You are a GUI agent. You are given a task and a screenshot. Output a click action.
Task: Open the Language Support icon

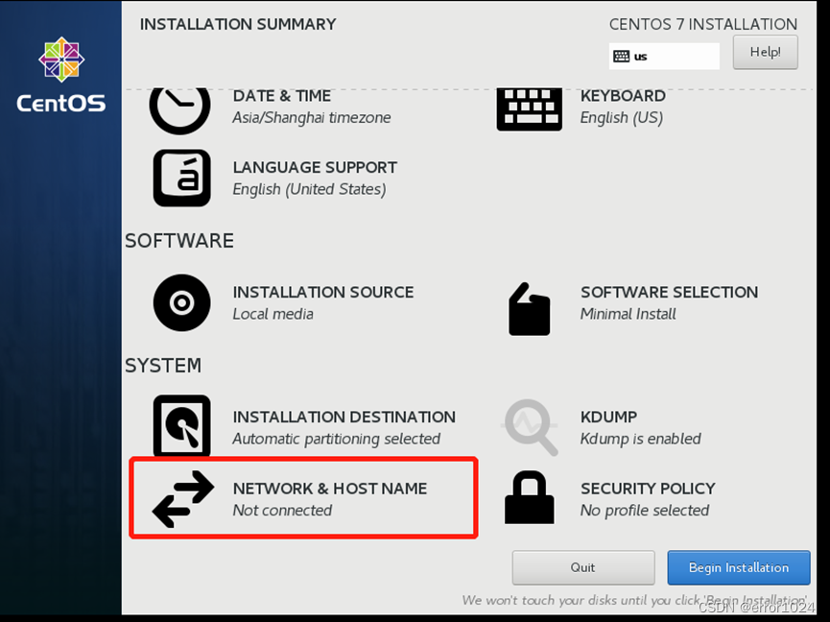pos(181,178)
